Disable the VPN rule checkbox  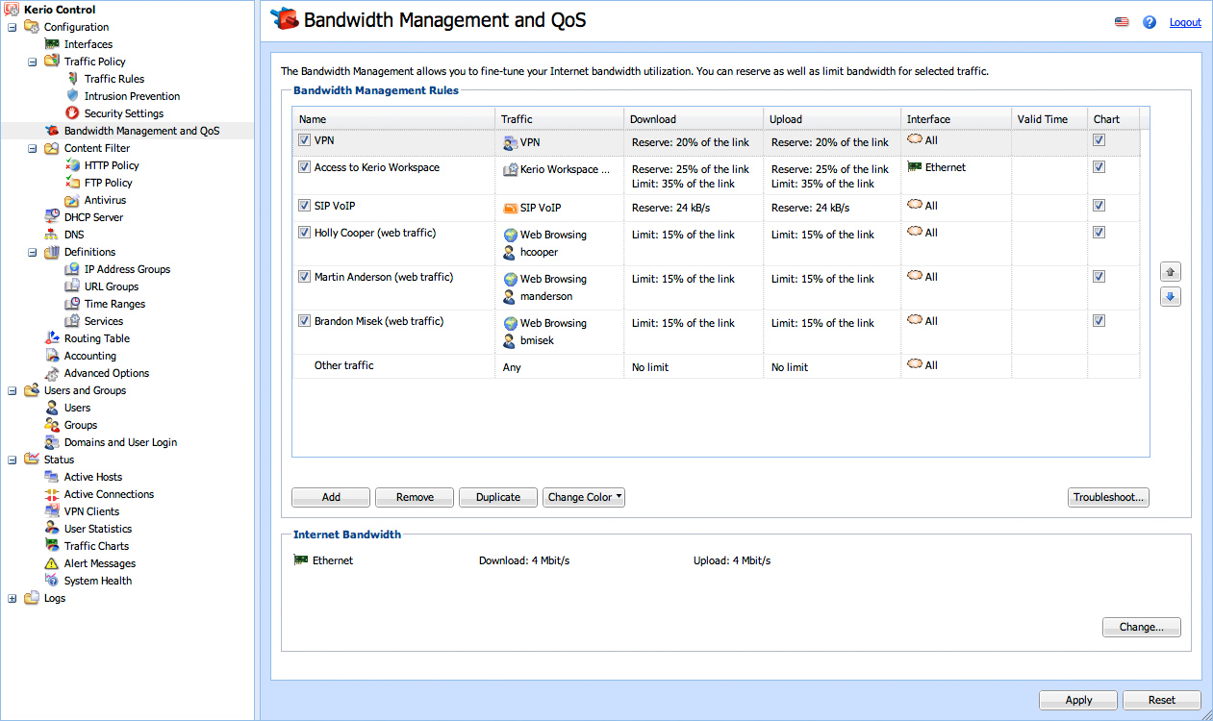point(304,140)
